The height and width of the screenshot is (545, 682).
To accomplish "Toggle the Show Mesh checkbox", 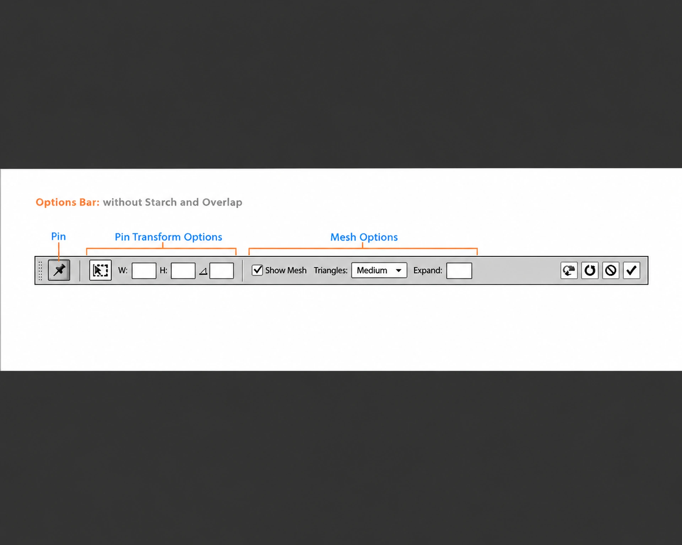I will [x=257, y=270].
